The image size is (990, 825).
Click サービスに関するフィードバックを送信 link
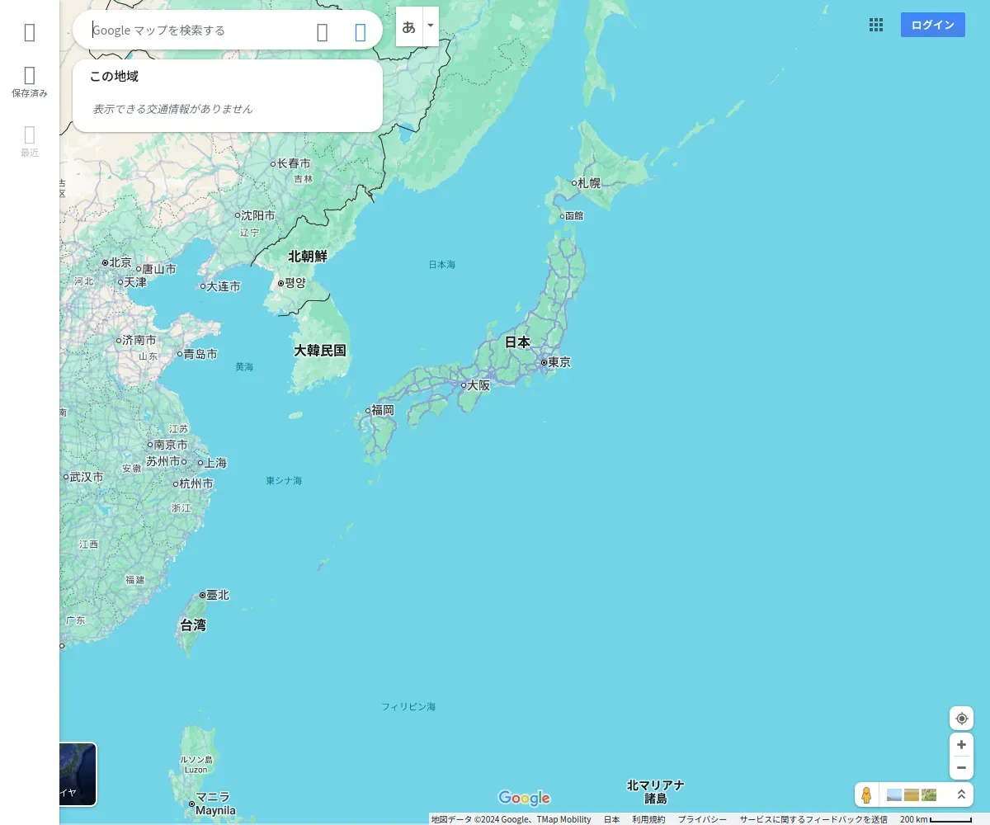(813, 819)
